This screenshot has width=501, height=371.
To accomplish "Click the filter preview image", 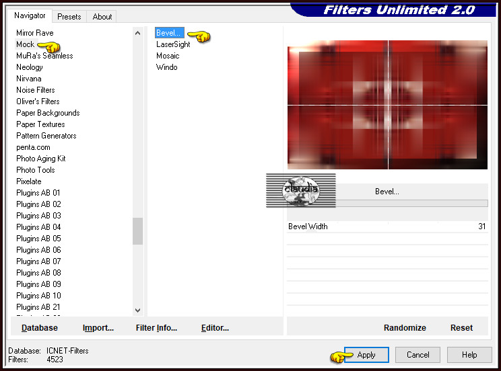I will coord(387,105).
